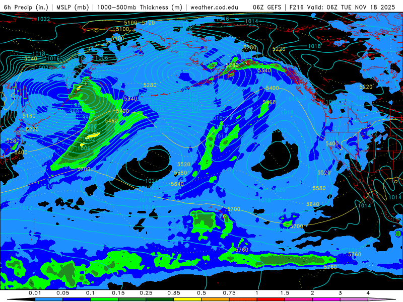Click the 5160 thickness contour label
403x302 pixels.
[x=29, y=116]
